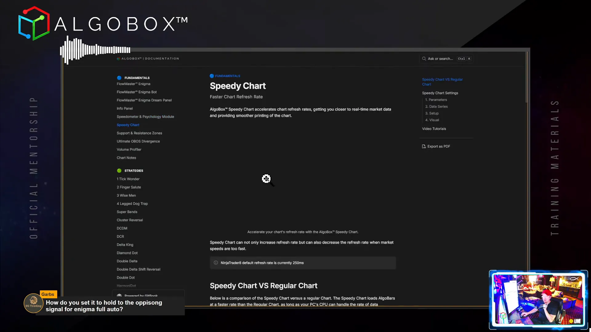Click the NinjaTrader8 default refresh rate note
This screenshot has width=591, height=332.
tap(303, 263)
